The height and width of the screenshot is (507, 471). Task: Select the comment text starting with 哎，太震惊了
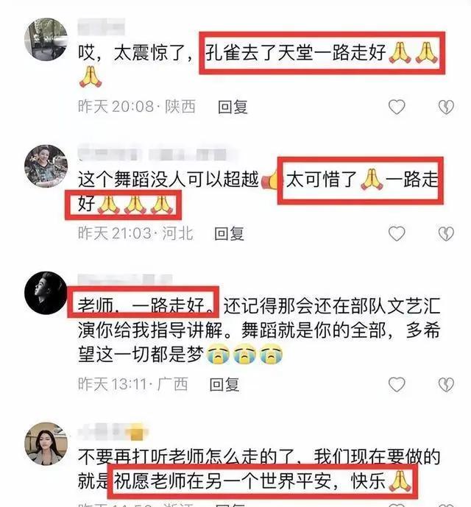click(x=259, y=65)
